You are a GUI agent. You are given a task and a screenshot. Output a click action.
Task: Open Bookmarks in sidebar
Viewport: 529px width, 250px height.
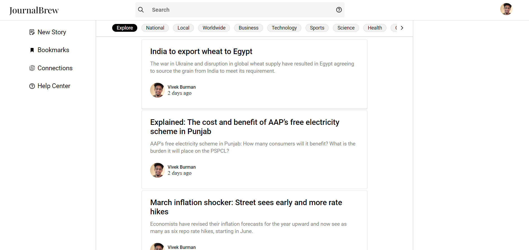coord(53,50)
